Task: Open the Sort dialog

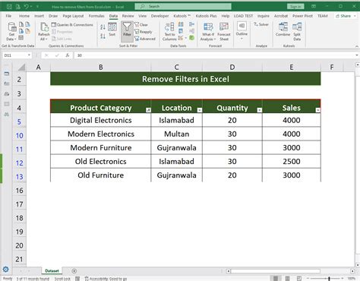Action: [x=112, y=30]
